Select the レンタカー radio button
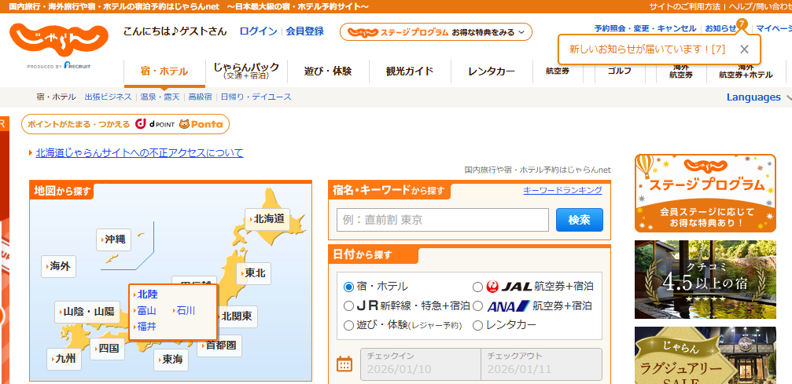 click(478, 324)
